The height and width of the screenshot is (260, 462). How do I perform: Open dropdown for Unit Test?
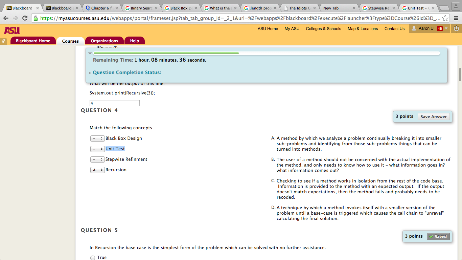click(97, 149)
